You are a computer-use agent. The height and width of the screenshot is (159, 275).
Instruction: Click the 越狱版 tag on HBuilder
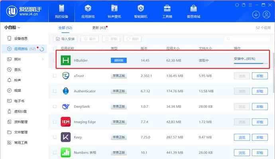point(119,60)
